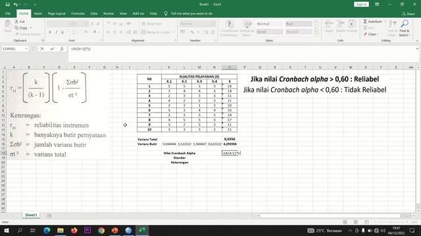Click the AutoSum sigma button
The image size is (421, 236).
[372, 22]
